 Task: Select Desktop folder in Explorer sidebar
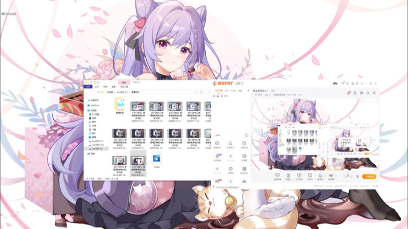(x=92, y=137)
